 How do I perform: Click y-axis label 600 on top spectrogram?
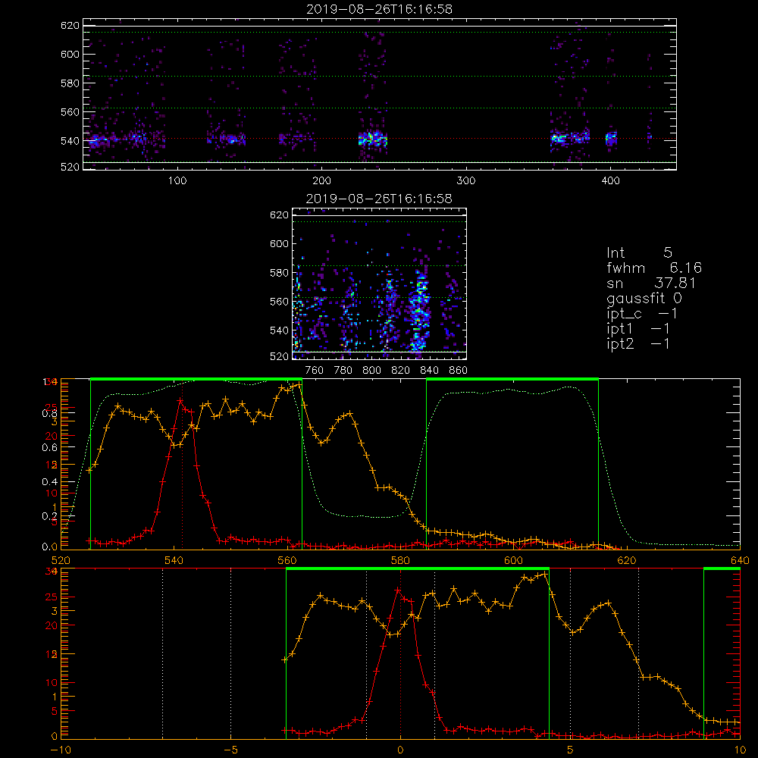point(70,54)
